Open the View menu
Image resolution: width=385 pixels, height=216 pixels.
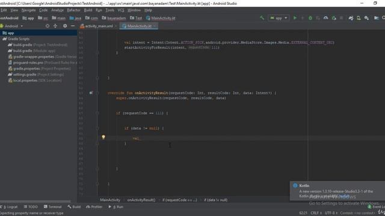tap(14, 10)
